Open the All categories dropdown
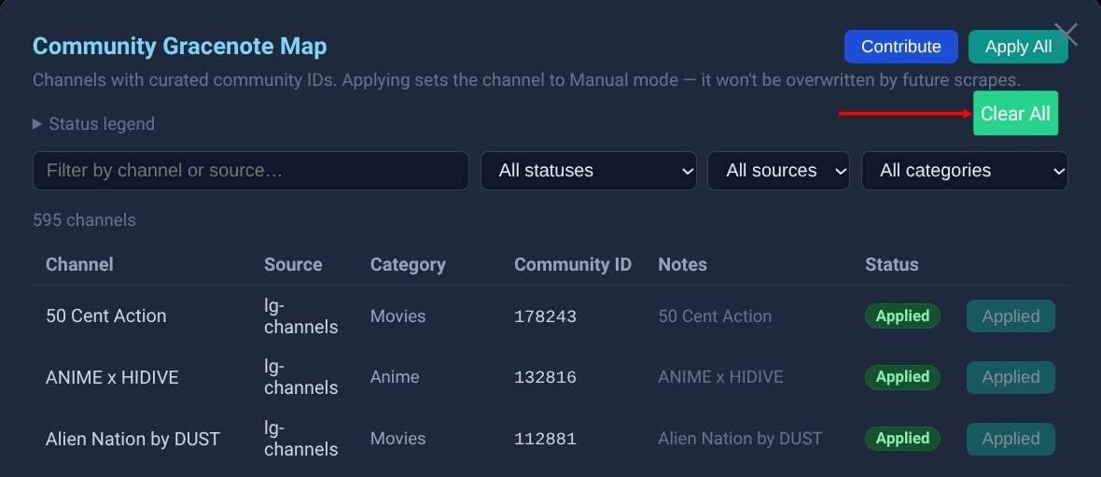This screenshot has height=477, width=1101. point(964,171)
